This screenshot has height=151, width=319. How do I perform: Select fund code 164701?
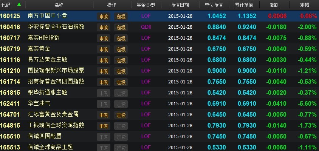[x=10, y=115]
